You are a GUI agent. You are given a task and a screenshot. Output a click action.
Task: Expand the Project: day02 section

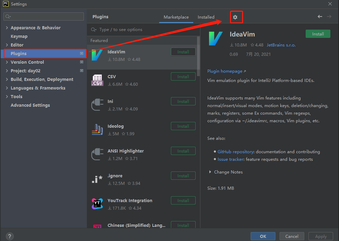click(7, 71)
